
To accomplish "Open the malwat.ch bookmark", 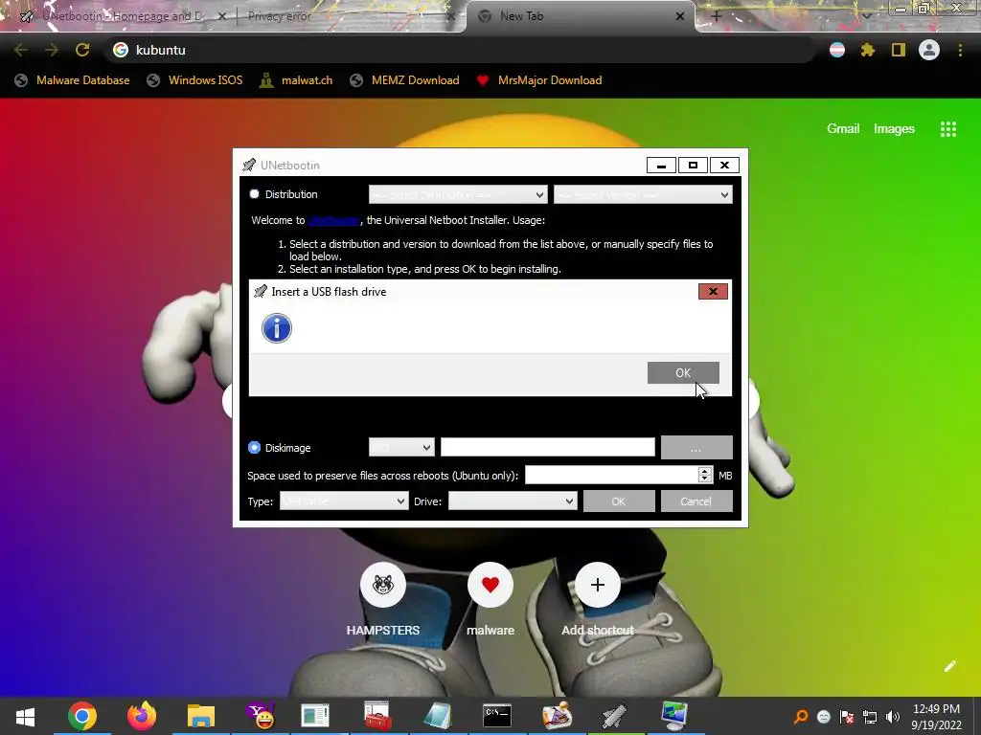I will point(296,80).
